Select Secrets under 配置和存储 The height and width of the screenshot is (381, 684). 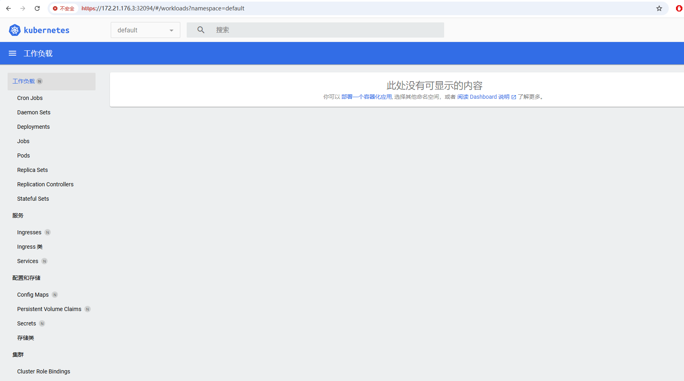point(26,323)
